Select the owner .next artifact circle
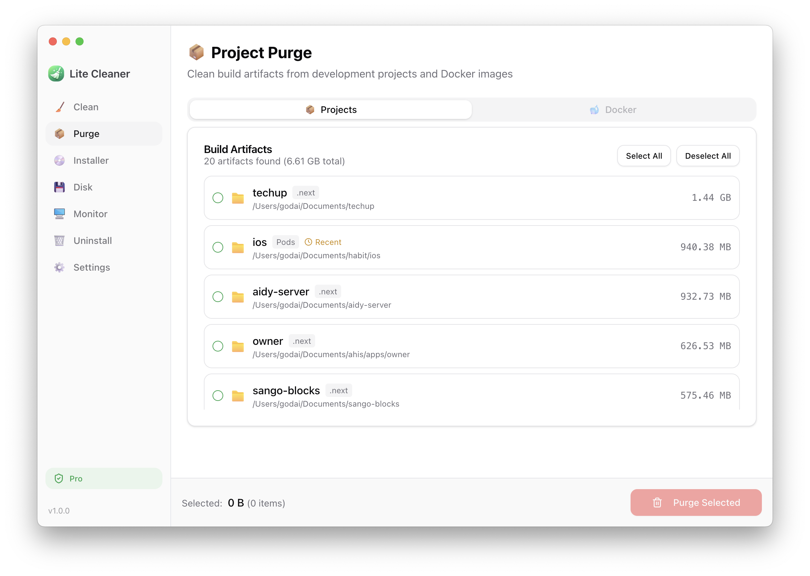The width and height of the screenshot is (810, 576). (x=218, y=346)
